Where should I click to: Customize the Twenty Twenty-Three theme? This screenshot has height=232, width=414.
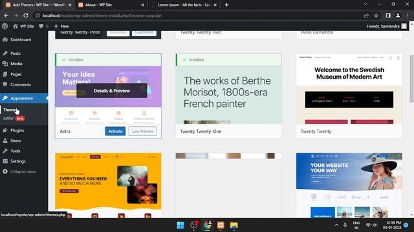click(x=144, y=33)
